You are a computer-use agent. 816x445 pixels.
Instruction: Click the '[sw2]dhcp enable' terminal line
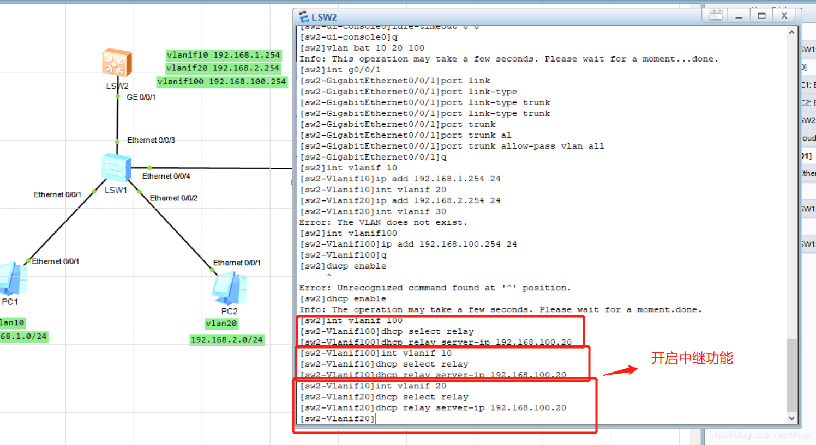coord(343,298)
